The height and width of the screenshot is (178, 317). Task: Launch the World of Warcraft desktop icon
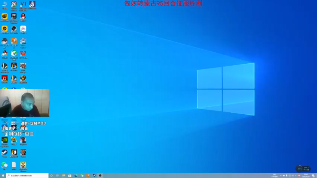pos(23,79)
